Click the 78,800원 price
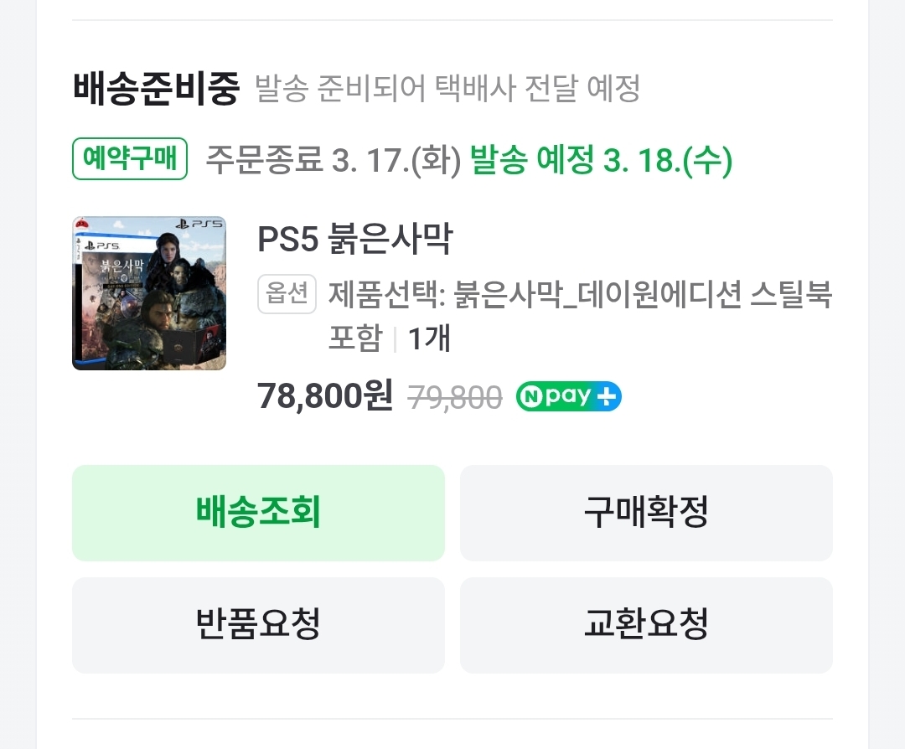Image resolution: width=905 pixels, height=749 pixels. click(x=325, y=396)
